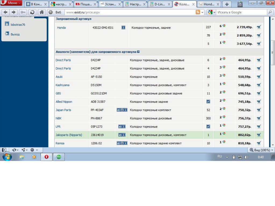This screenshot has height=206, width=275.
Task: Open closed tabs trash icon
Action: pos(240,4)
